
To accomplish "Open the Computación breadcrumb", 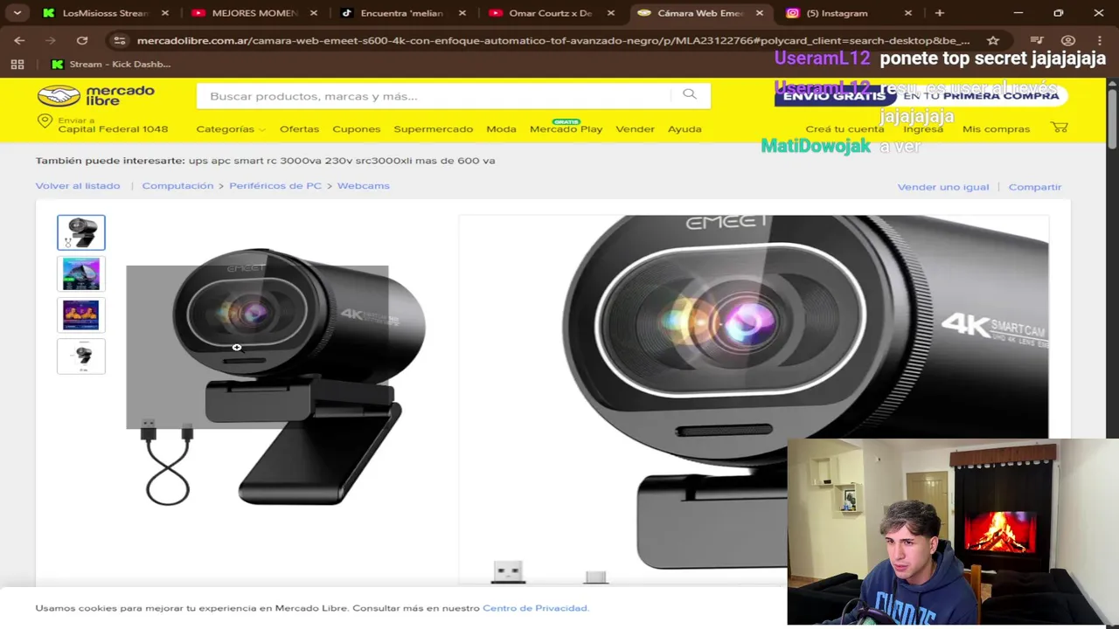I will [x=177, y=185].
